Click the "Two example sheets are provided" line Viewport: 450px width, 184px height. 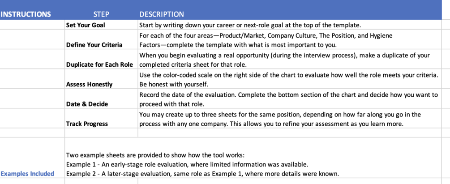pyautogui.click(x=155, y=155)
